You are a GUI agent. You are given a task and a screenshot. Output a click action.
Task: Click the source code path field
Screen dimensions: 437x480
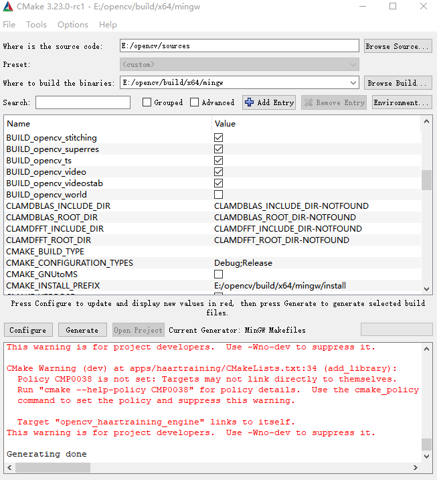[240, 46]
